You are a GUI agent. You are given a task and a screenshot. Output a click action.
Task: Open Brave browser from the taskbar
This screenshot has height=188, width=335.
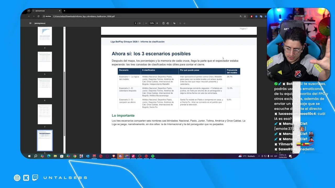click(114, 156)
